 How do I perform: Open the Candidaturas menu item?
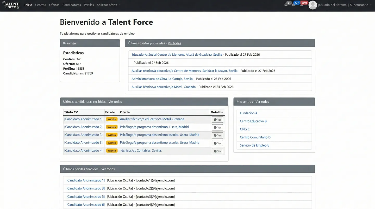pos(72,5)
